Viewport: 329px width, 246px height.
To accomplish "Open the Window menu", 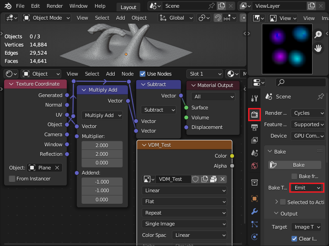I will (x=79, y=6).
